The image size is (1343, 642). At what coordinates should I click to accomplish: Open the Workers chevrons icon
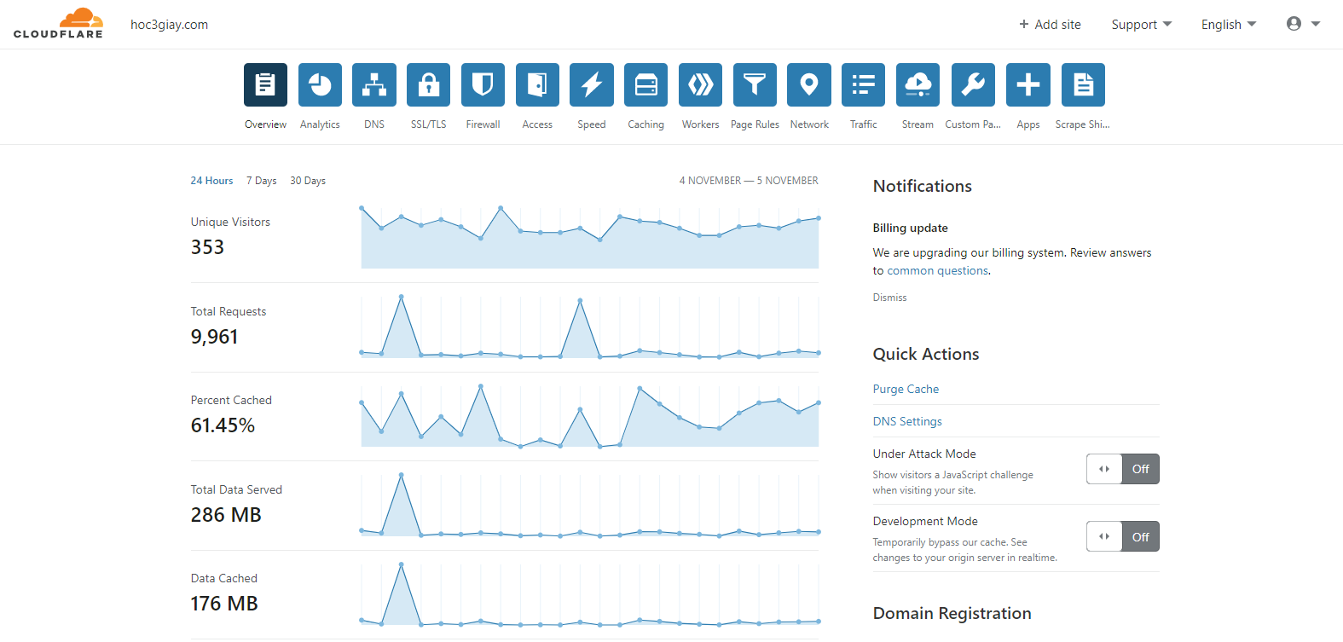pos(700,85)
